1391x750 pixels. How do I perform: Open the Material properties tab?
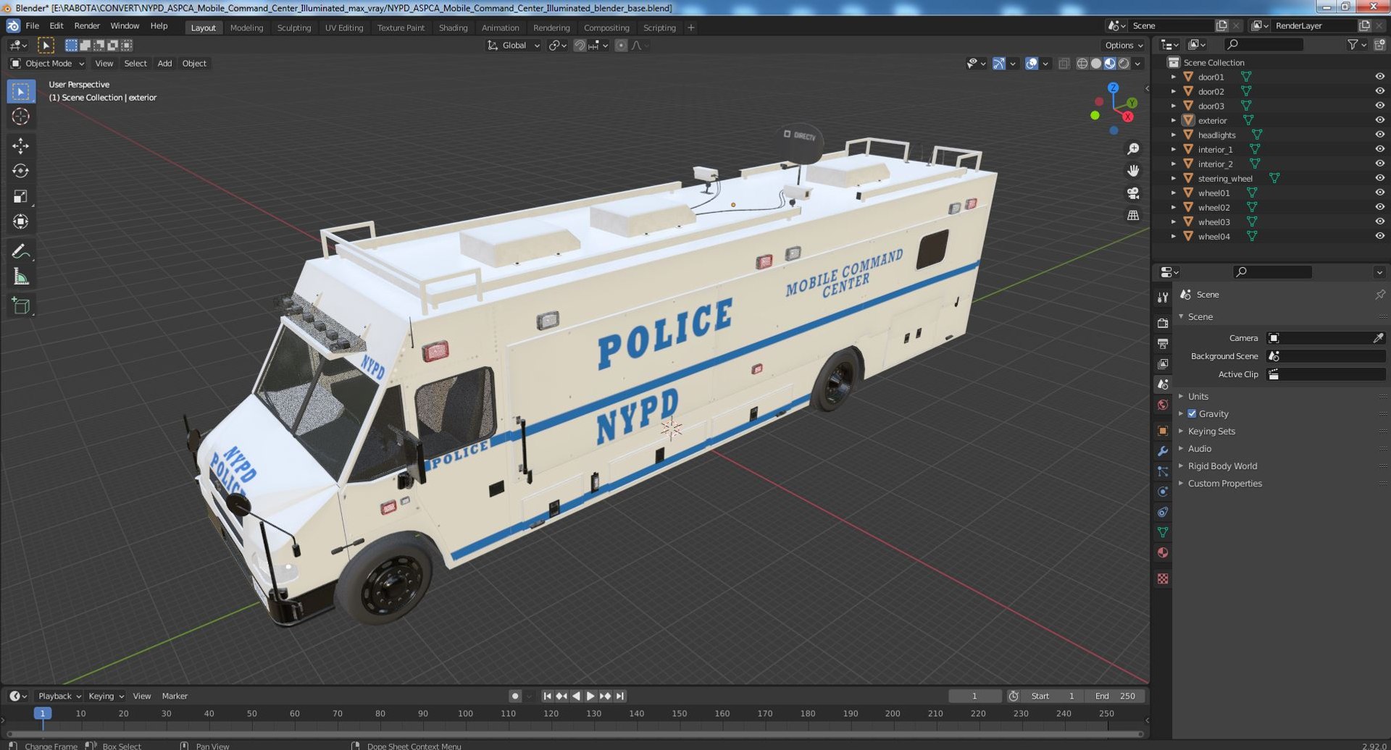pos(1163,552)
